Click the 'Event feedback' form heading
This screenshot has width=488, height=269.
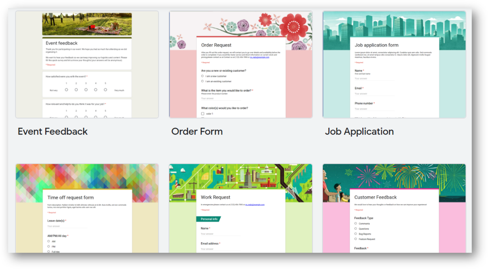pyautogui.click(x=61, y=43)
